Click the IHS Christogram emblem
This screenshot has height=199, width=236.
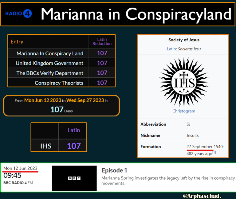[184, 82]
